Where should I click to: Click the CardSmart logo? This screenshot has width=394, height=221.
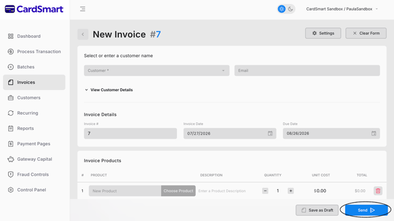point(34,9)
